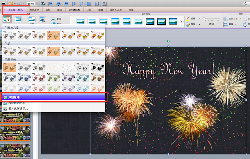Switch to the 設定圖片格式 tab
Viewport: 250px width, 159px height.
click(16, 9)
